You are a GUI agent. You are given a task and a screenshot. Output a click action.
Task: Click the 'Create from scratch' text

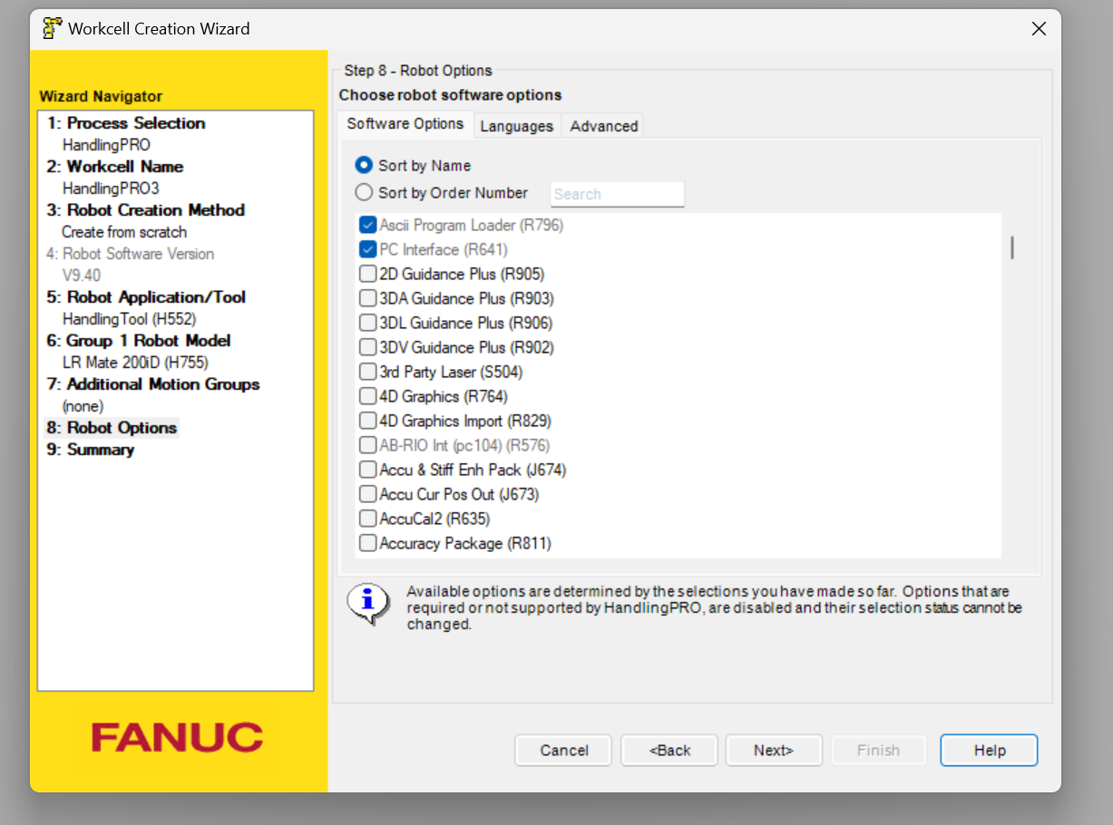point(124,232)
